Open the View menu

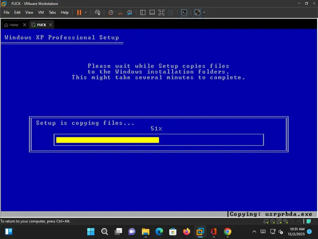pyautogui.click(x=29, y=12)
